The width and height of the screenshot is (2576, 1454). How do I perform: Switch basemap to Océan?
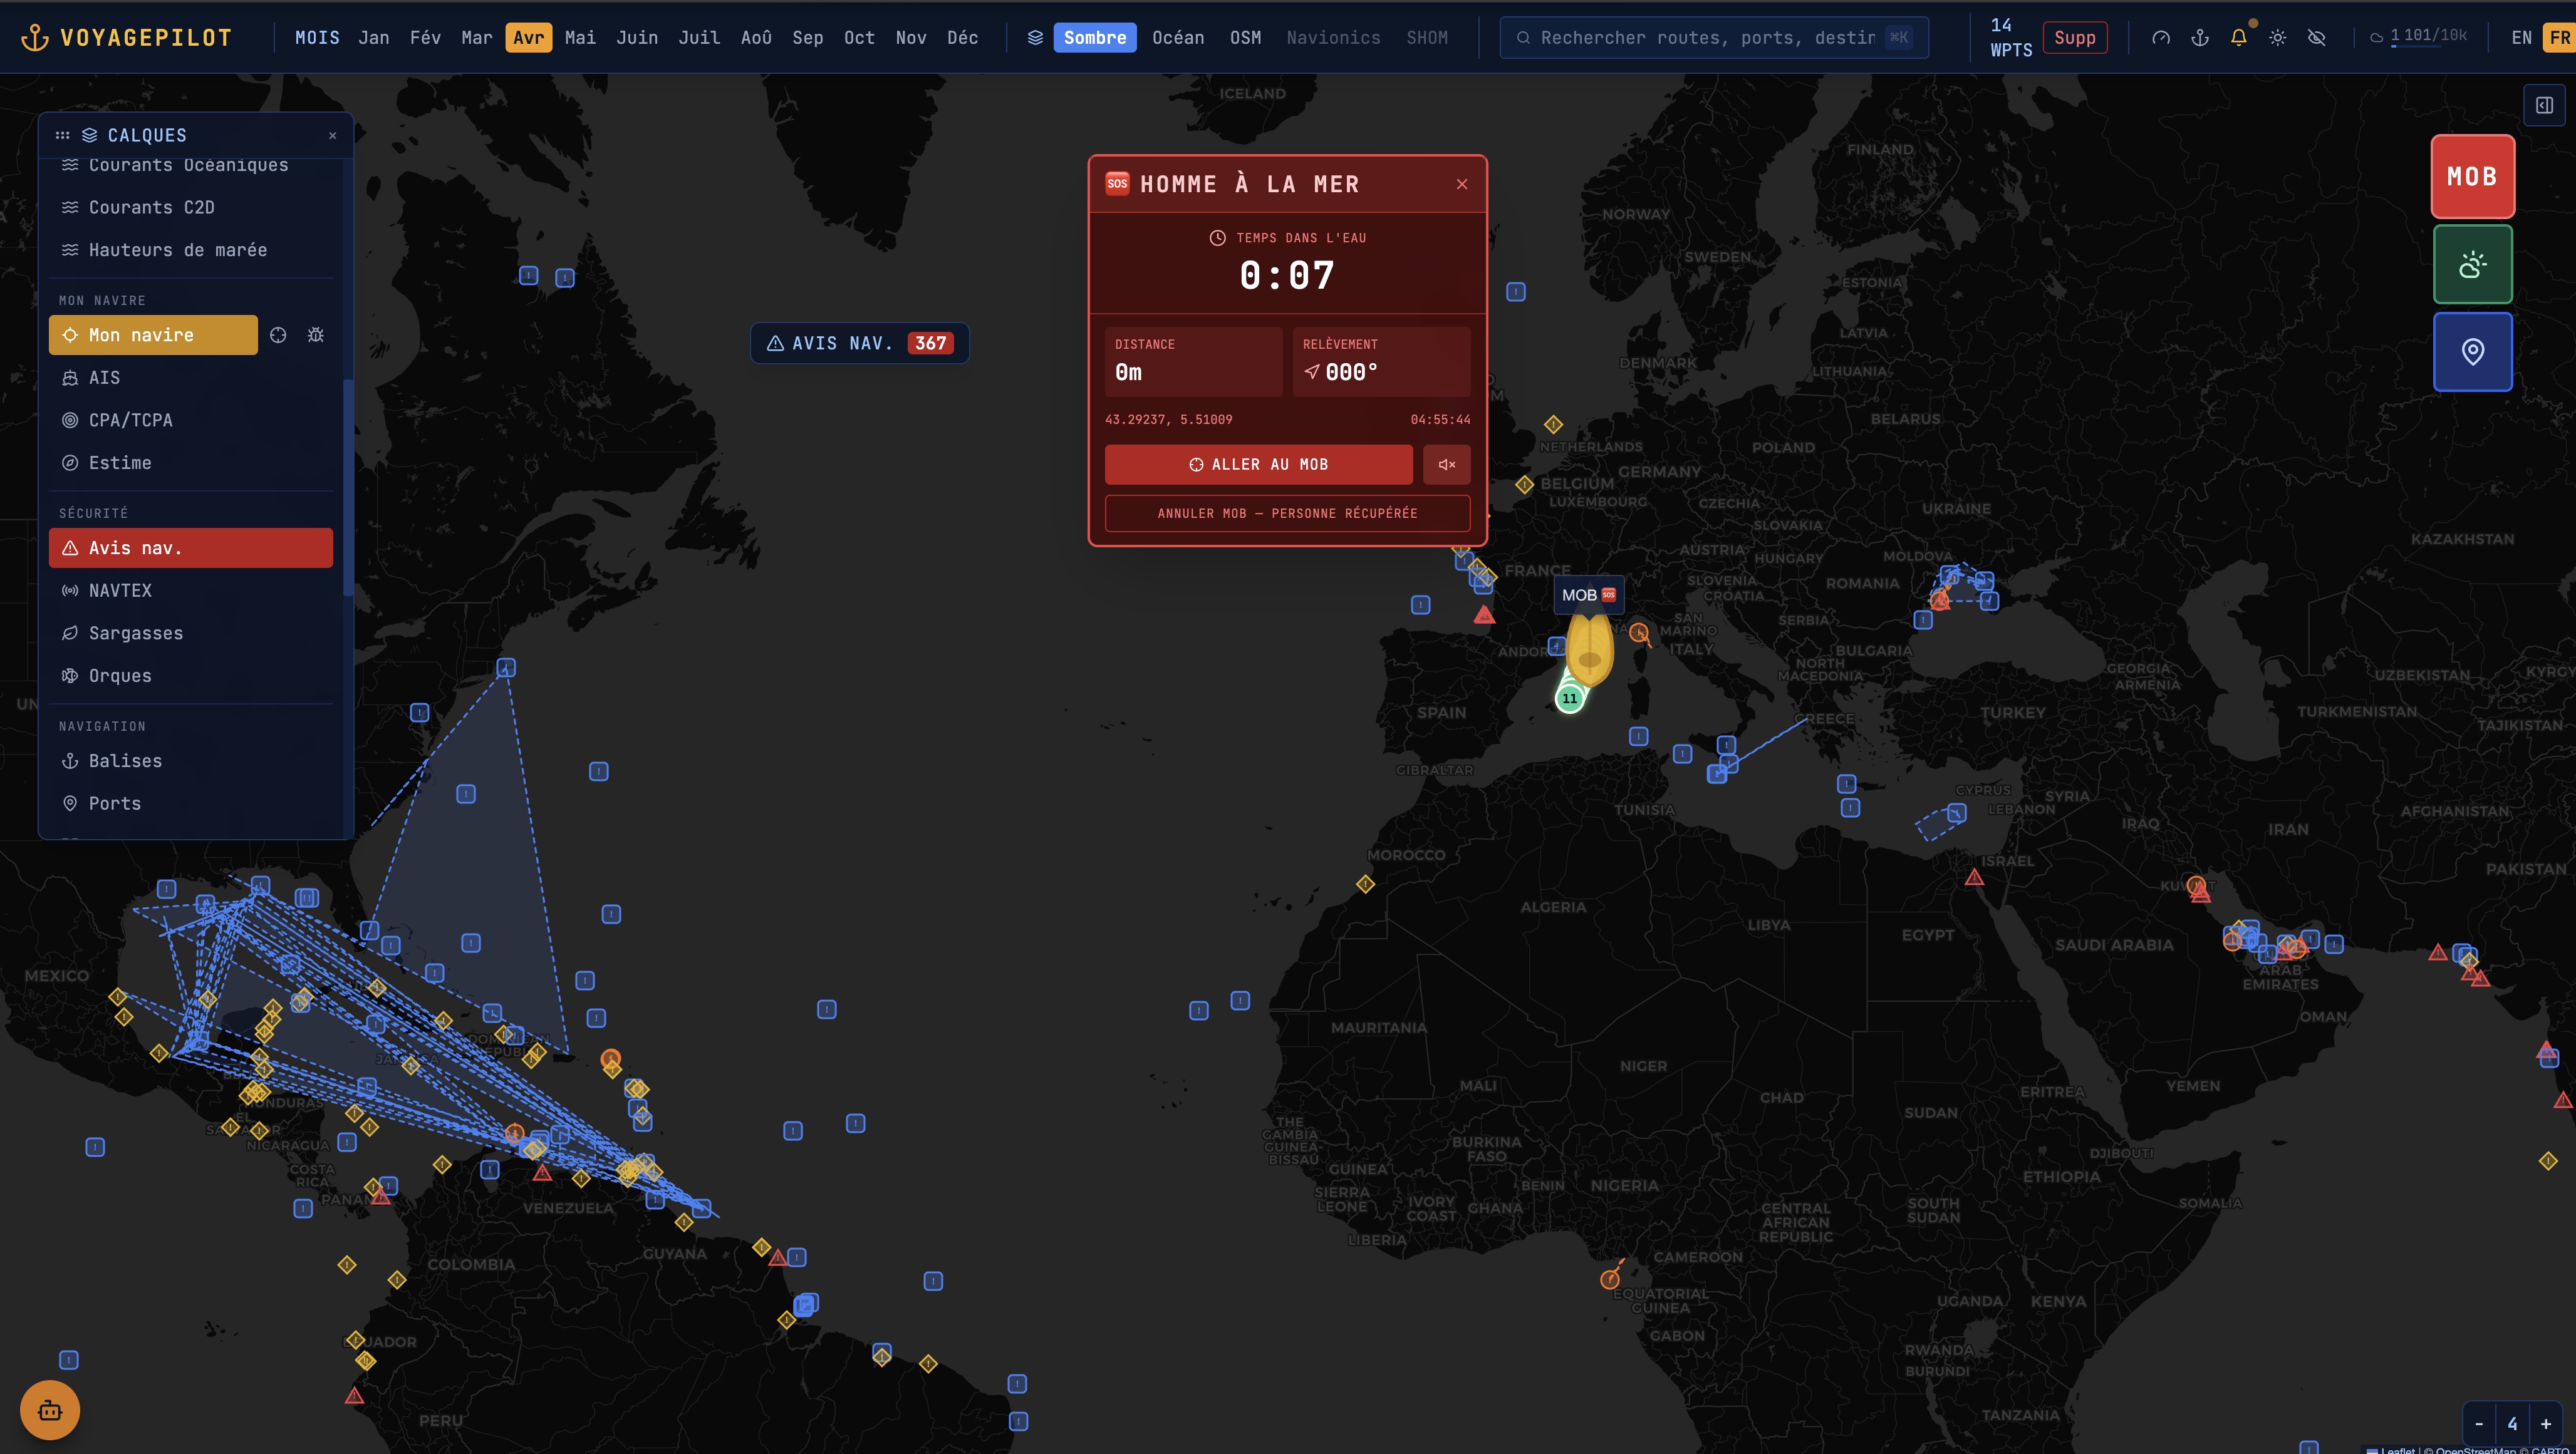coord(1177,38)
